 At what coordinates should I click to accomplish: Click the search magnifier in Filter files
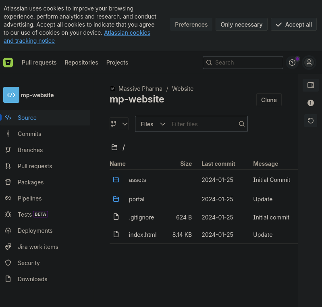(242, 124)
